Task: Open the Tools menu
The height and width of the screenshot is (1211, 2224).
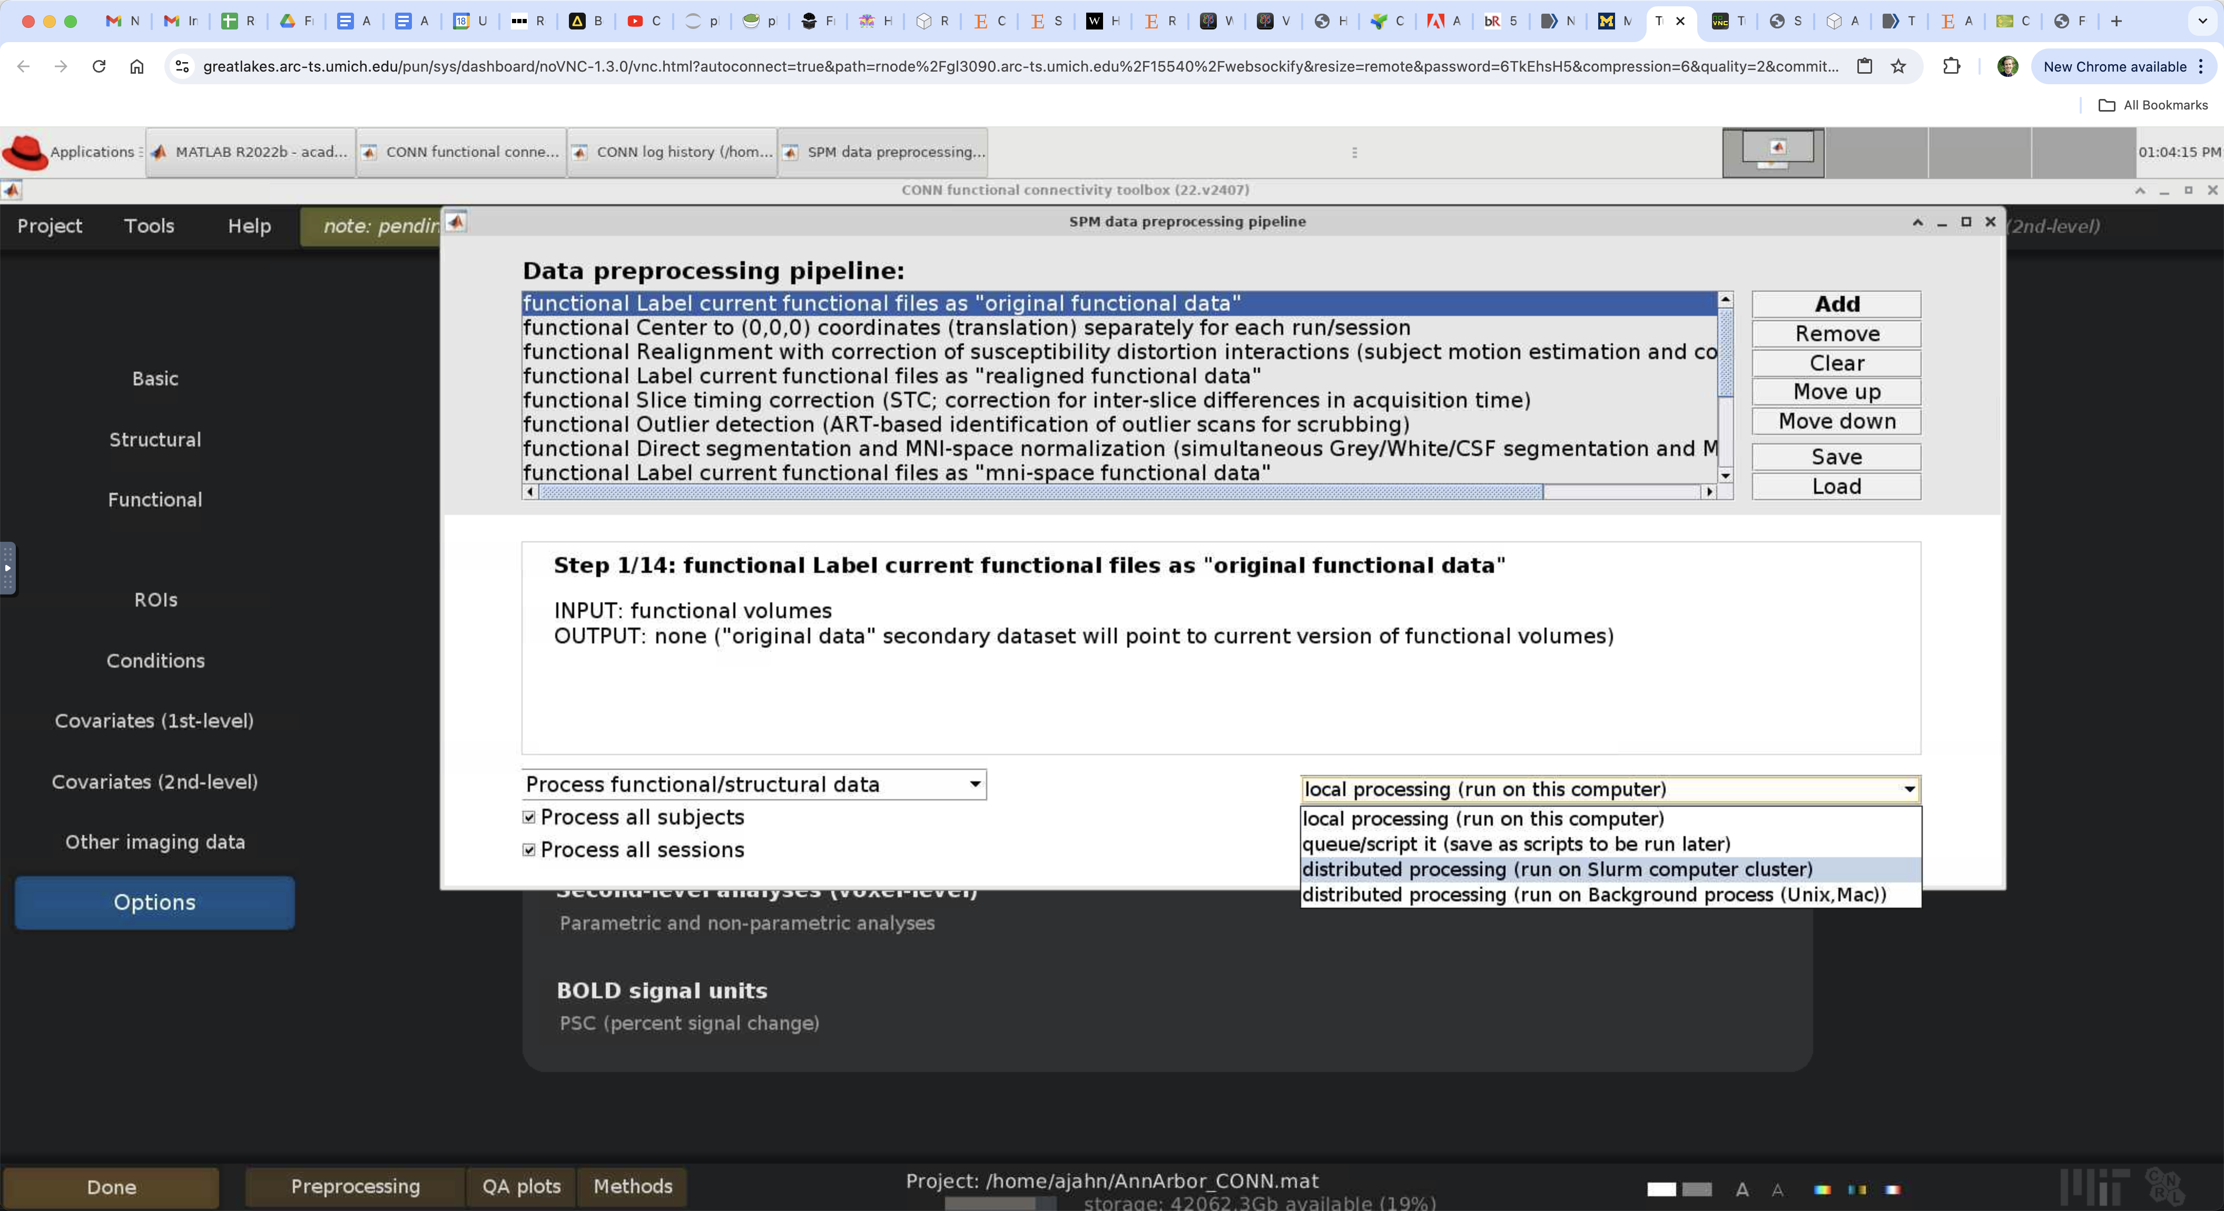Action: pos(150,226)
